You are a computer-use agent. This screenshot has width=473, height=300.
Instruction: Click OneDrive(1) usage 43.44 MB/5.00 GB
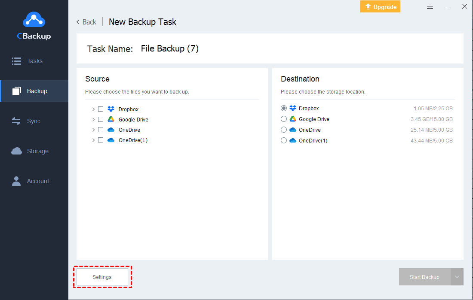point(432,141)
